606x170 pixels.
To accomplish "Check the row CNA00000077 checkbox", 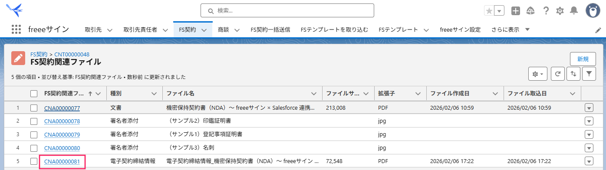I will (x=34, y=108).
